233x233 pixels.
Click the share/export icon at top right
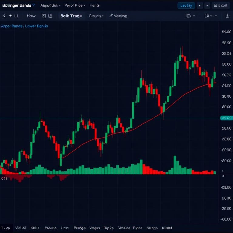point(228,16)
